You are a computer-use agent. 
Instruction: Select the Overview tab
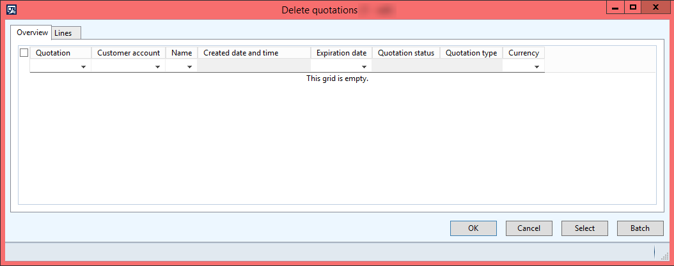(32, 33)
